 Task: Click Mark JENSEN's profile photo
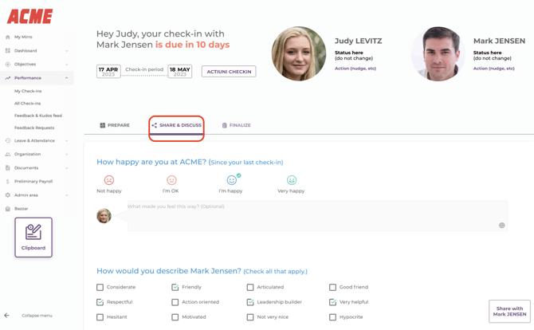coord(438,53)
